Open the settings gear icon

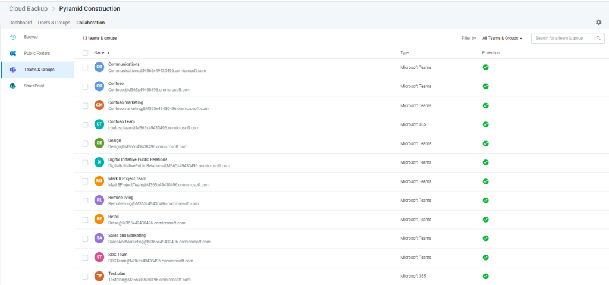[598, 23]
